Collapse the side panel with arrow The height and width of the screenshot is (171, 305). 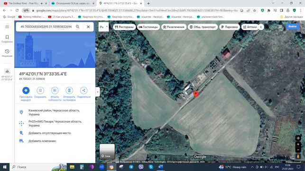click(98, 92)
